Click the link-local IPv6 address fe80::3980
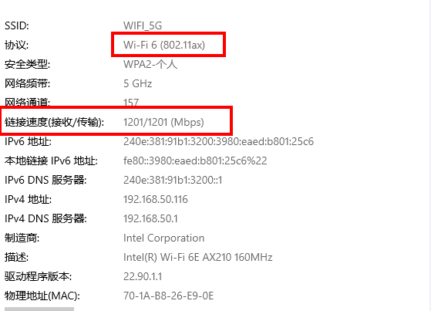 [195, 161]
